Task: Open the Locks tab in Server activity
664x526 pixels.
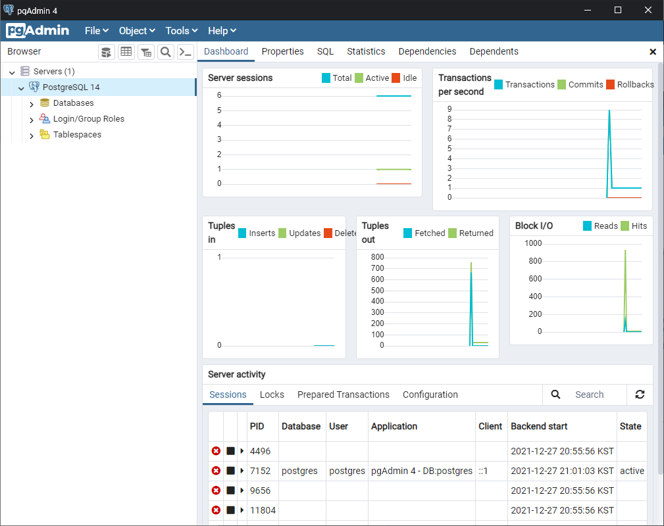Action: click(272, 394)
